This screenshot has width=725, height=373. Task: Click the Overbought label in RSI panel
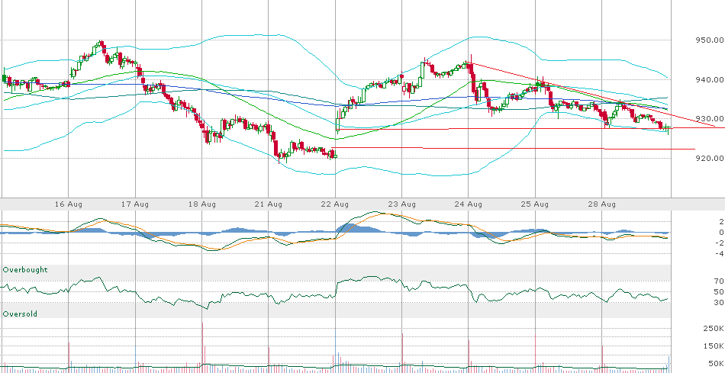pyautogui.click(x=24, y=270)
